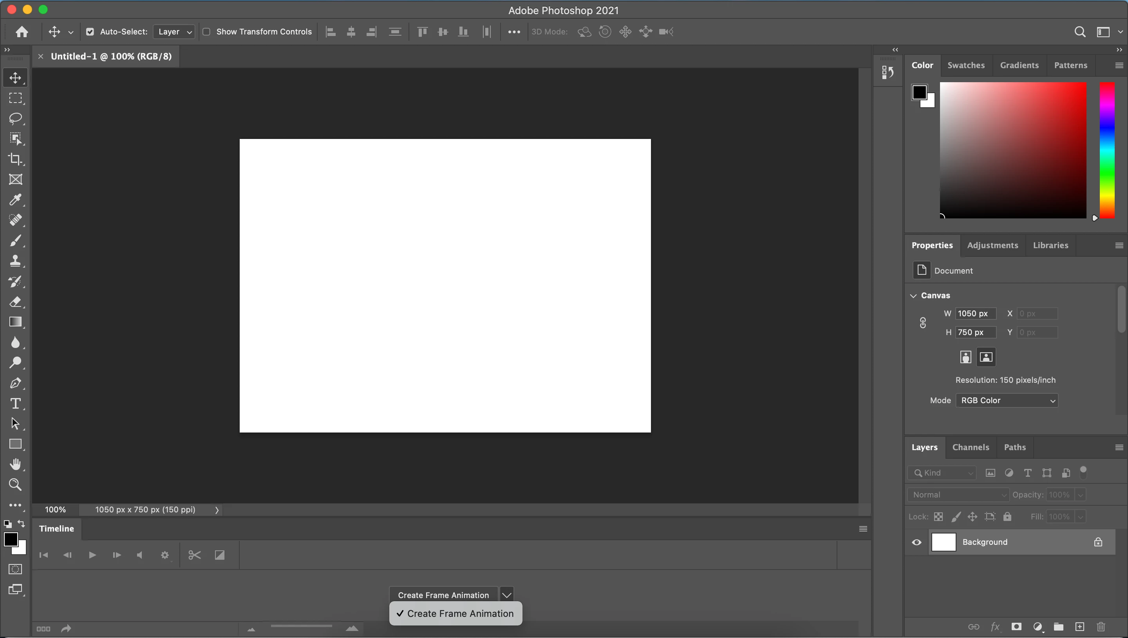Select the Crop tool
The height and width of the screenshot is (638, 1128).
click(15, 159)
